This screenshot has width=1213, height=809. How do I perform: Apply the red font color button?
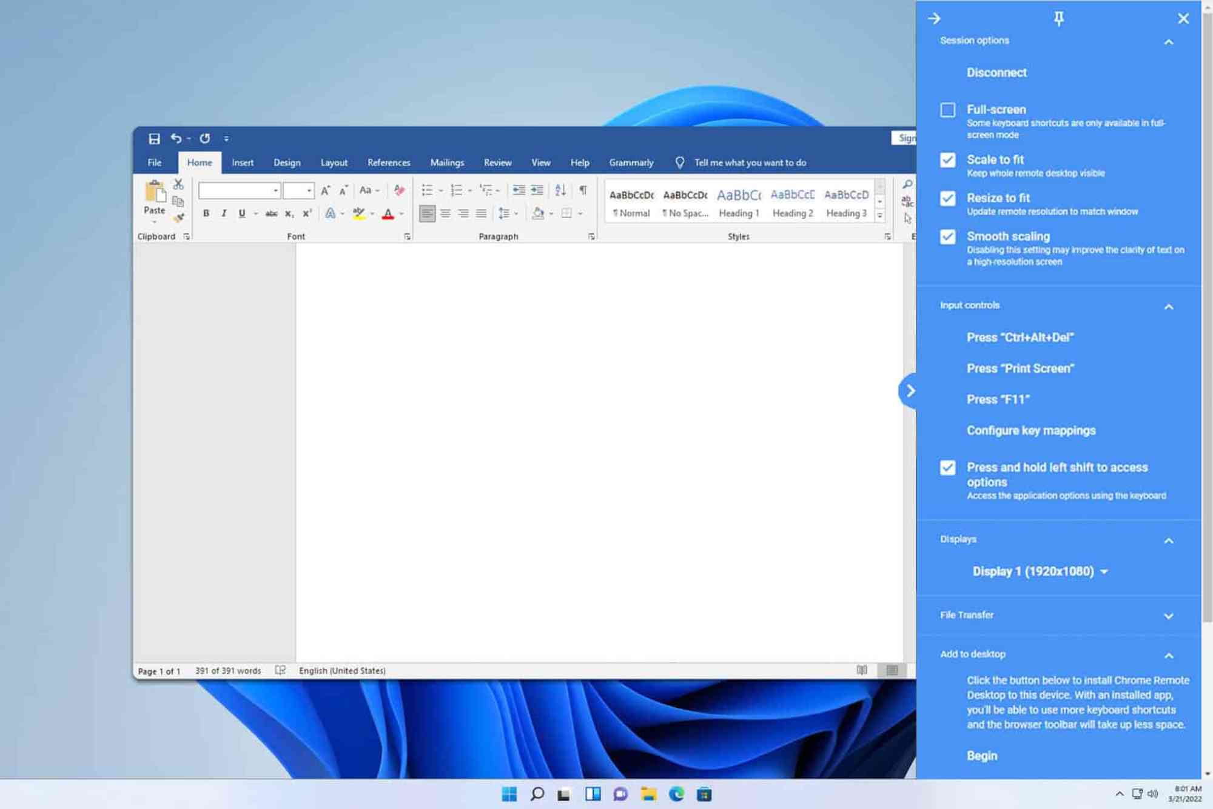[x=388, y=213]
